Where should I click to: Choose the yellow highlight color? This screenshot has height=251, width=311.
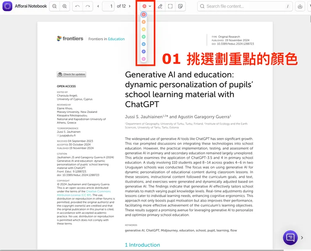(x=144, y=29)
